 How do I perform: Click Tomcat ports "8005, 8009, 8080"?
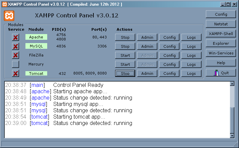click(90, 73)
